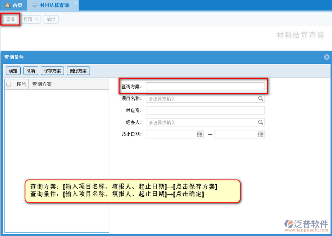Viewport: 332px width, 236px height.
Task: Click the 查询方案 column header
Action: tap(69, 84)
